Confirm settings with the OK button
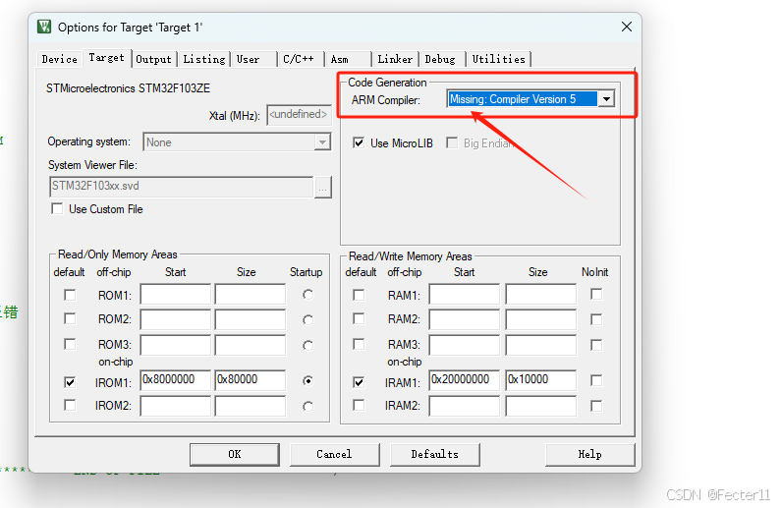The image size is (781, 508). (x=235, y=454)
